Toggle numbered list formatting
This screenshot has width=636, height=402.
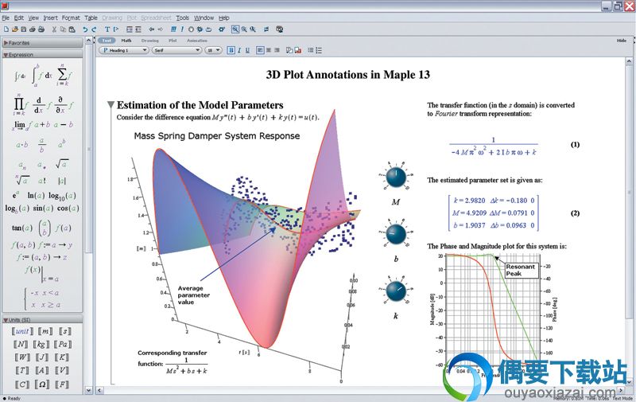click(x=319, y=50)
